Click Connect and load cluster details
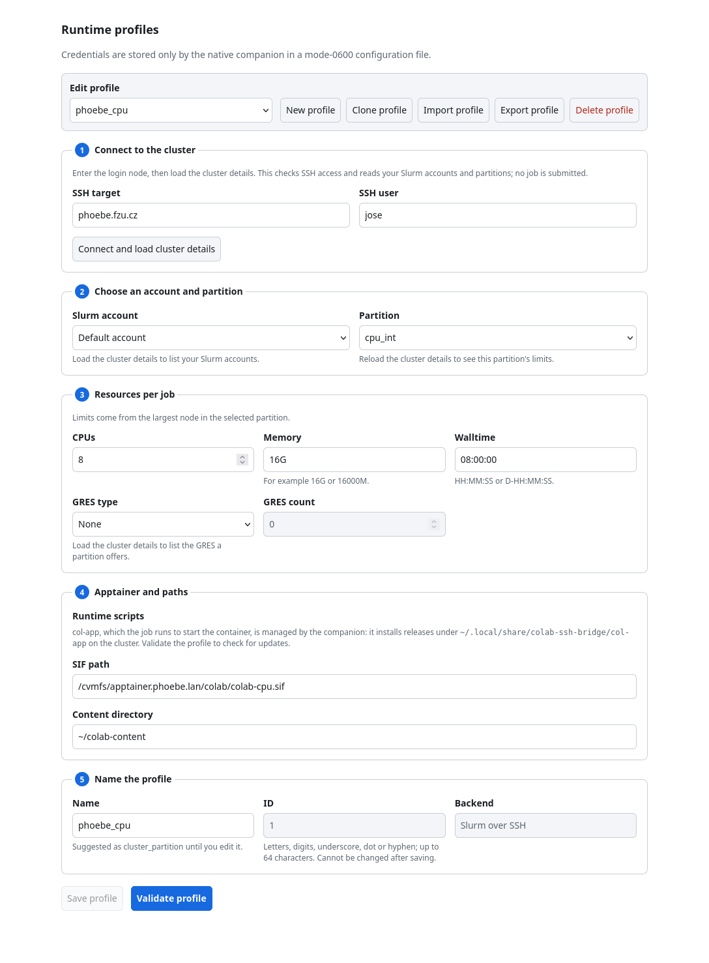This screenshot has height=963, width=709. click(147, 249)
